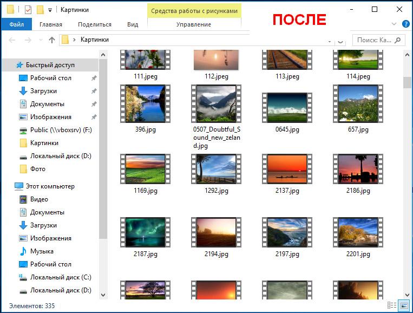The width and height of the screenshot is (413, 313).
Task: Click the pin icon next to Загрузки
Action: [x=94, y=91]
